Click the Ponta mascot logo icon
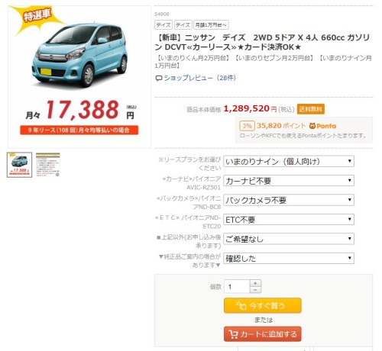The width and height of the screenshot is (382, 351). pyautogui.click(x=312, y=126)
